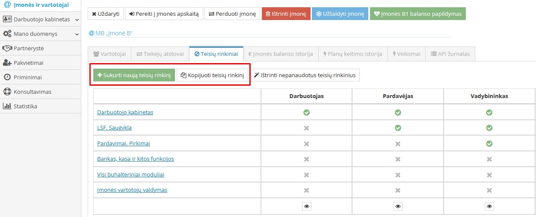Click the Pakvietimai user-plus icon

click(7, 63)
